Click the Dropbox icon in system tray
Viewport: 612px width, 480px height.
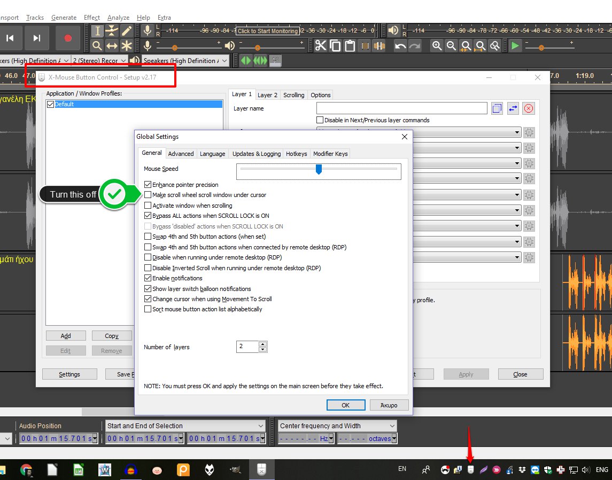coord(522,469)
